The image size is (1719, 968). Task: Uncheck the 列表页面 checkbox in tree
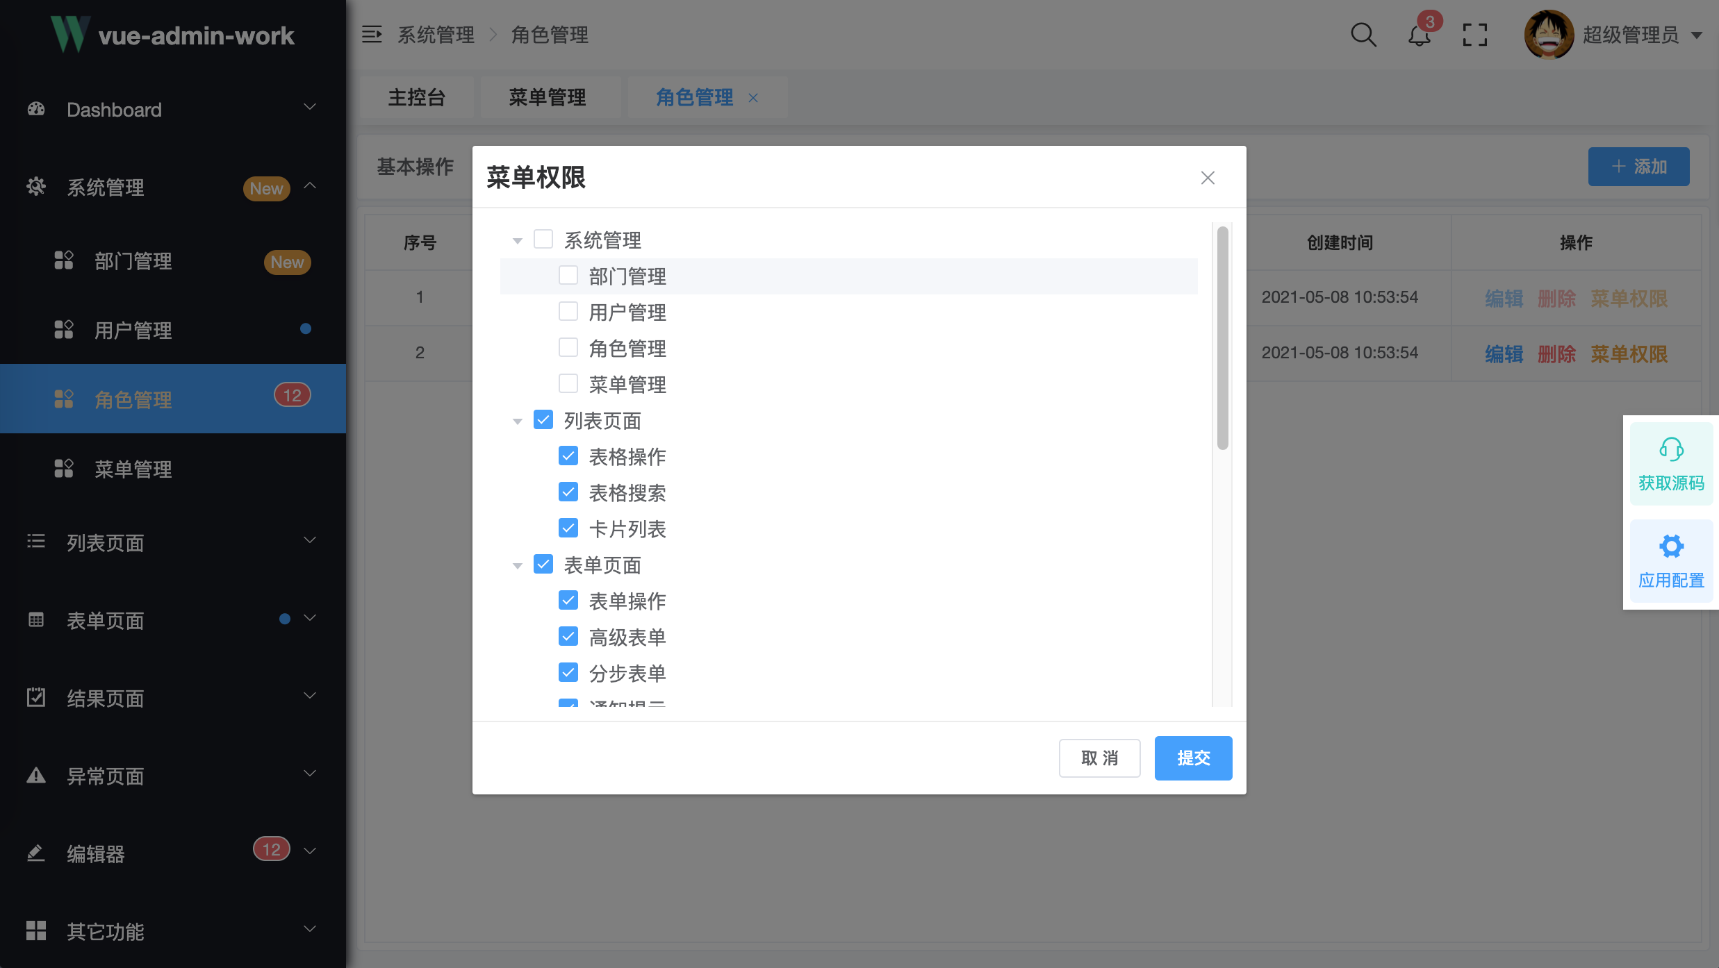(543, 420)
